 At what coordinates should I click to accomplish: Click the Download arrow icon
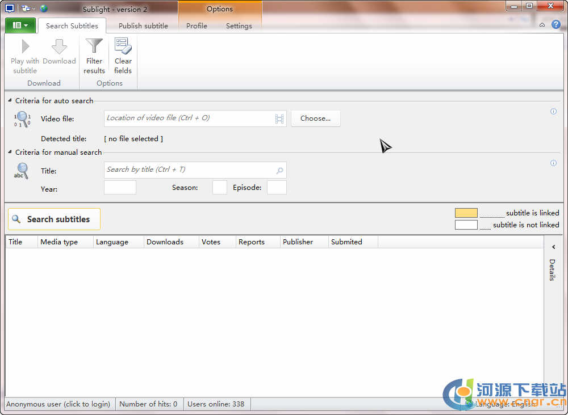point(60,46)
